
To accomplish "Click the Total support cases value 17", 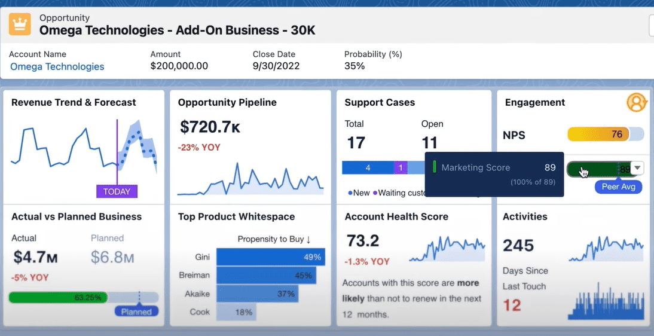I will [x=356, y=143].
